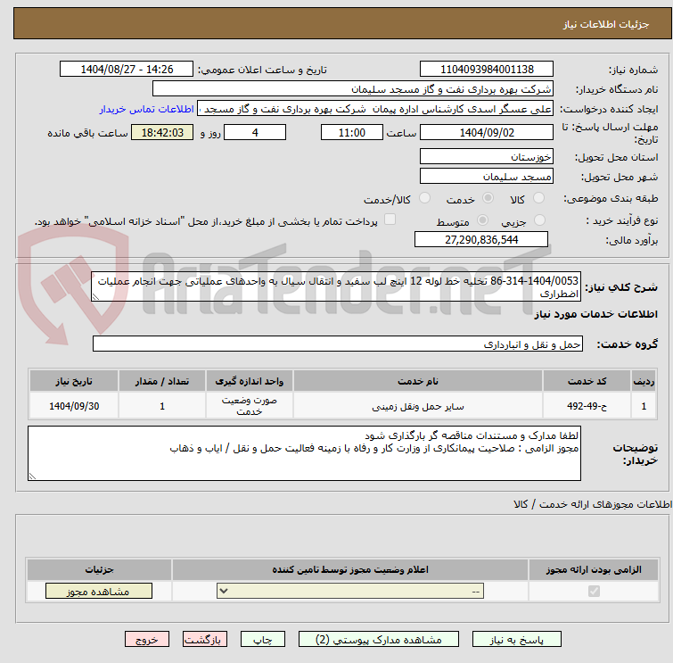This screenshot has width=673, height=663.
Task: Click the اعلام وضعیت مجوز column header
Action: (350, 569)
